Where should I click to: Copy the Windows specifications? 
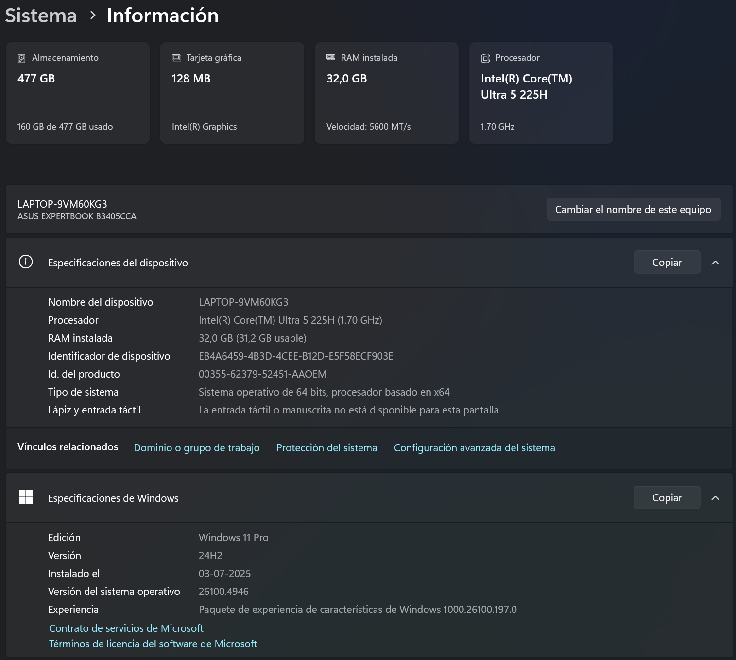[667, 498]
